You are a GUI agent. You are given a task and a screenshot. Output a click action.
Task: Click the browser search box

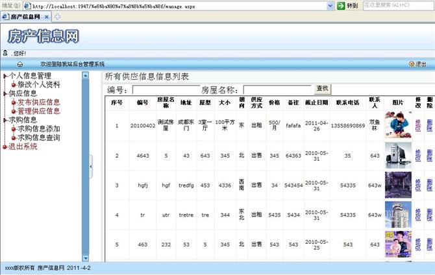click(399, 5)
